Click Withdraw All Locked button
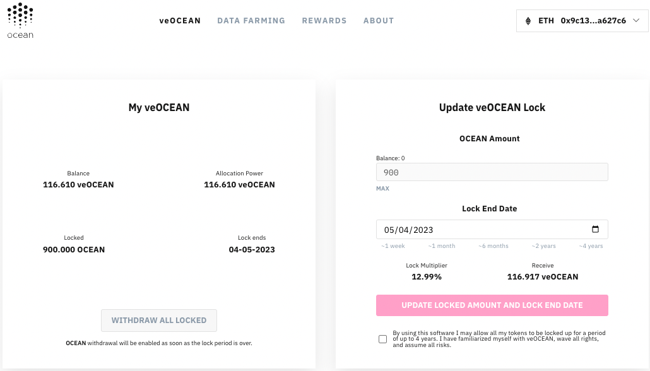Image resolution: width=650 pixels, height=371 pixels. pos(159,321)
